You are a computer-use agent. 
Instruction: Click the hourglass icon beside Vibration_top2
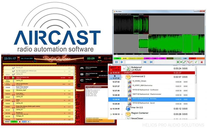(x=13, y=91)
